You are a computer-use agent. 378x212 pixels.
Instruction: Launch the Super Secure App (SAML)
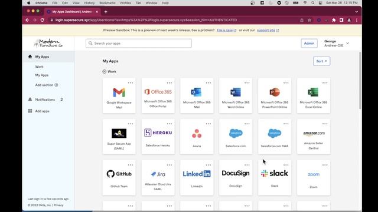tap(119, 137)
